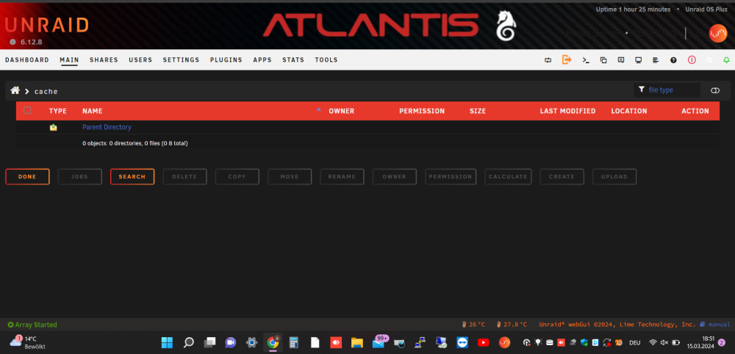Screen dimensions: 735x354
Task: Click the '0 objects: 0 directories' summary text
Action: click(135, 143)
